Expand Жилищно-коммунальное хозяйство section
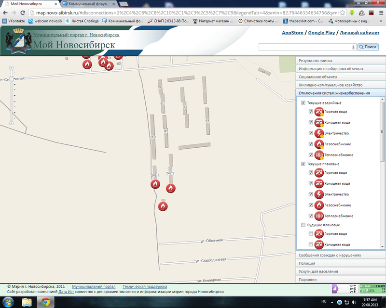This screenshot has height=308, width=386. coord(341,85)
